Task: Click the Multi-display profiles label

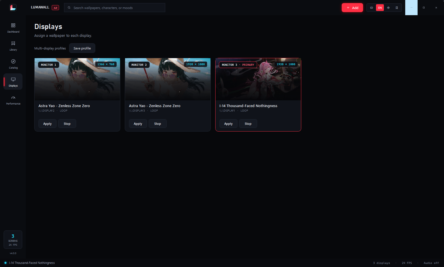Action: 50,48
